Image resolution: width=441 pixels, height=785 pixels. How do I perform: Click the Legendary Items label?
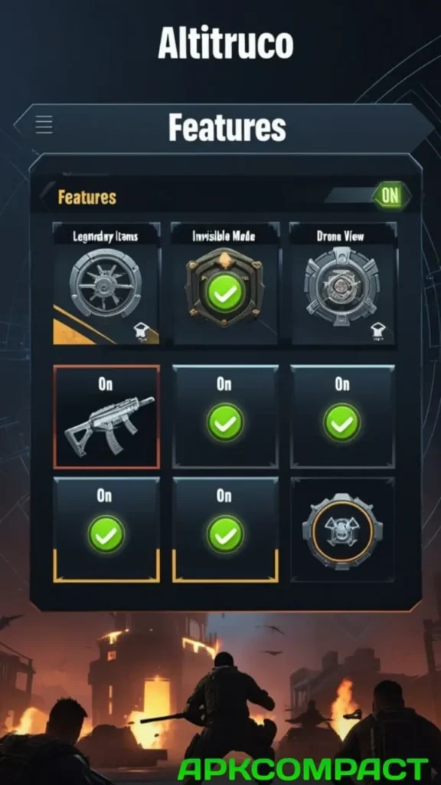point(106,237)
